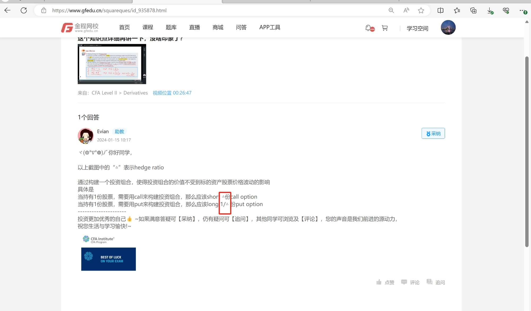Click the 采纳 accept answer button
This screenshot has height=311, width=531.
point(433,133)
